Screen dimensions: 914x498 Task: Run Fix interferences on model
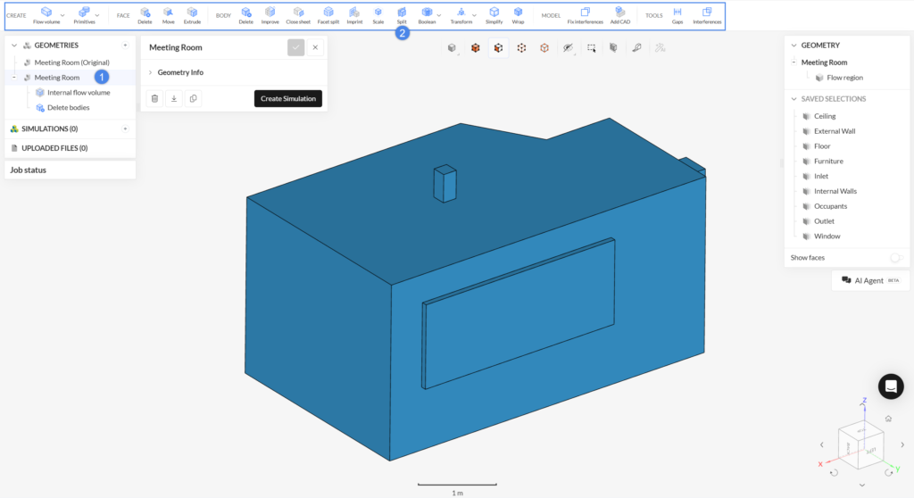pos(586,15)
